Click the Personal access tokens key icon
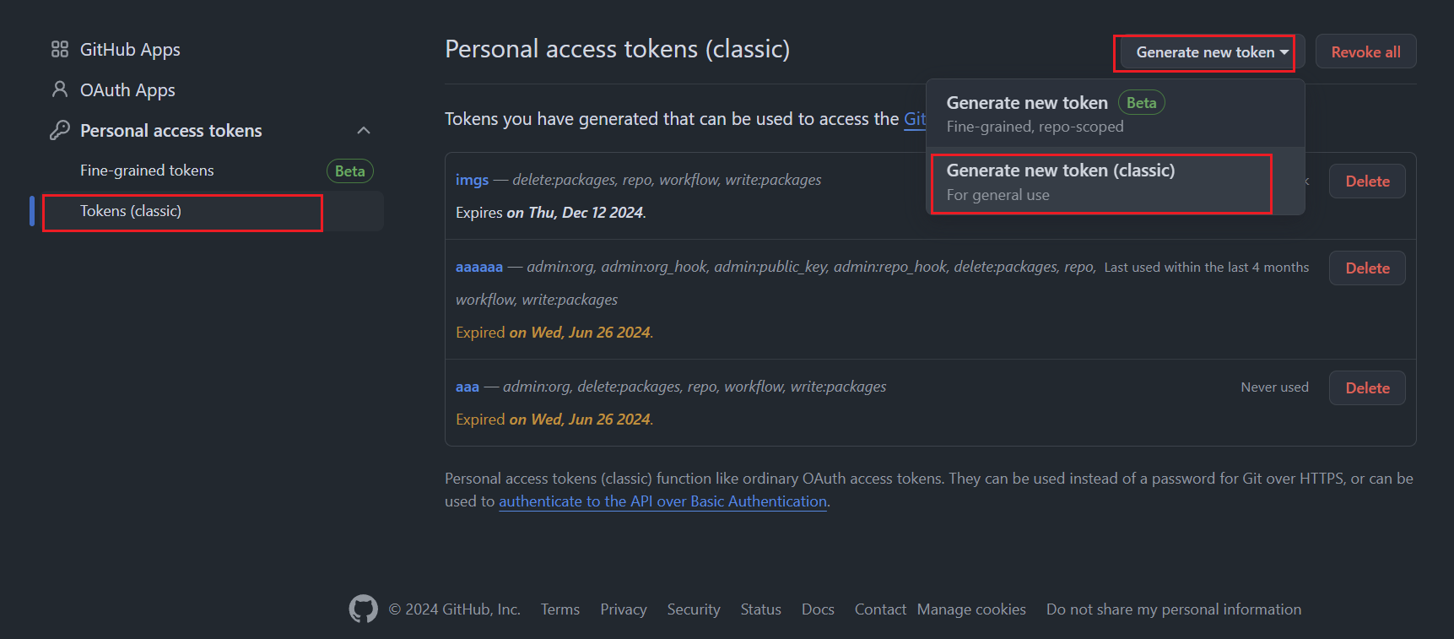Image resolution: width=1454 pixels, height=639 pixels. [59, 130]
